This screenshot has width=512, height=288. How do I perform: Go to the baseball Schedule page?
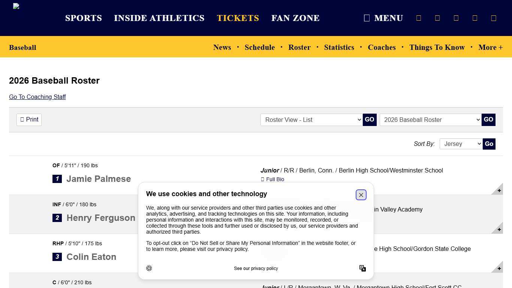click(259, 47)
